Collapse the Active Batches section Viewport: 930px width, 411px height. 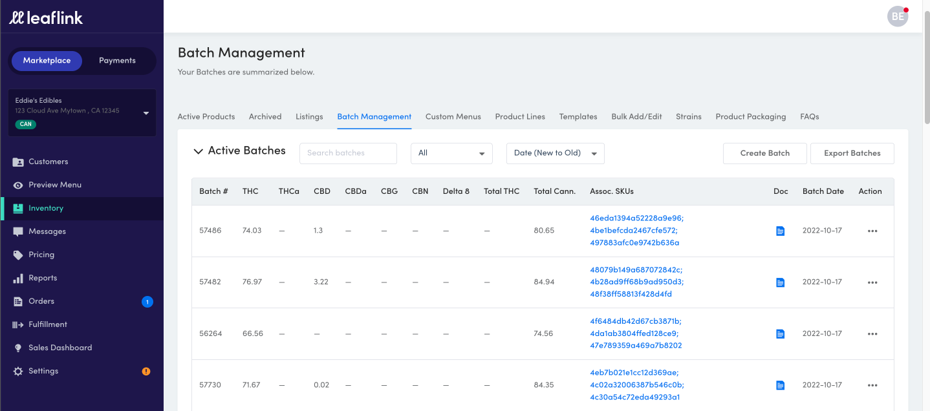198,151
